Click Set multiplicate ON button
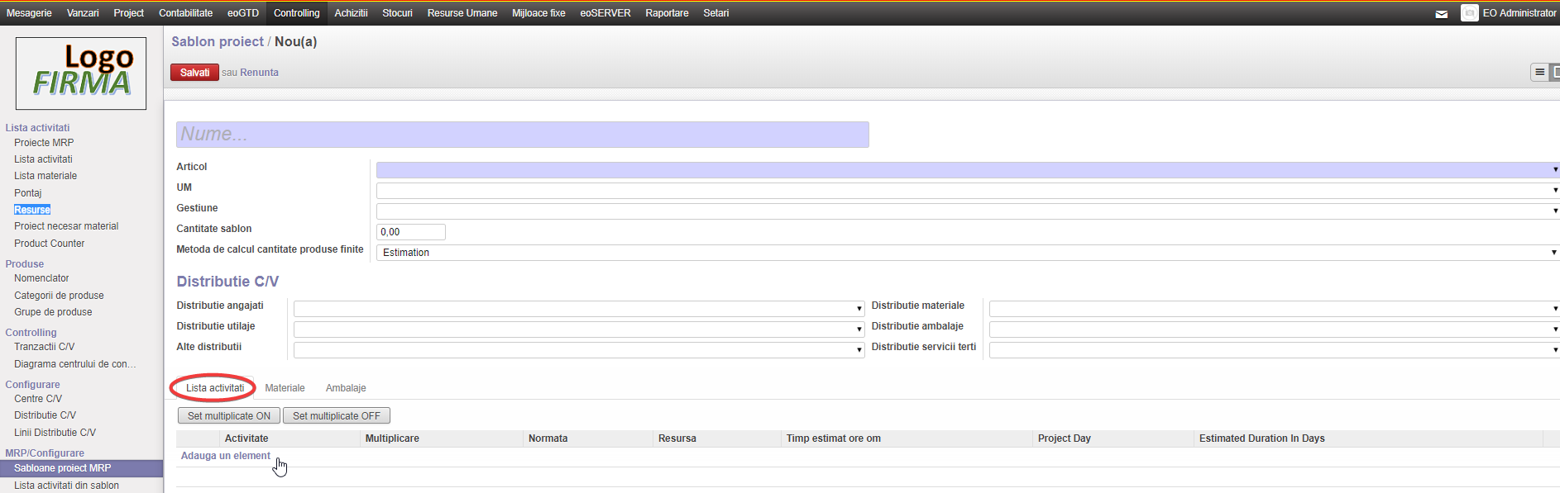 (229, 416)
